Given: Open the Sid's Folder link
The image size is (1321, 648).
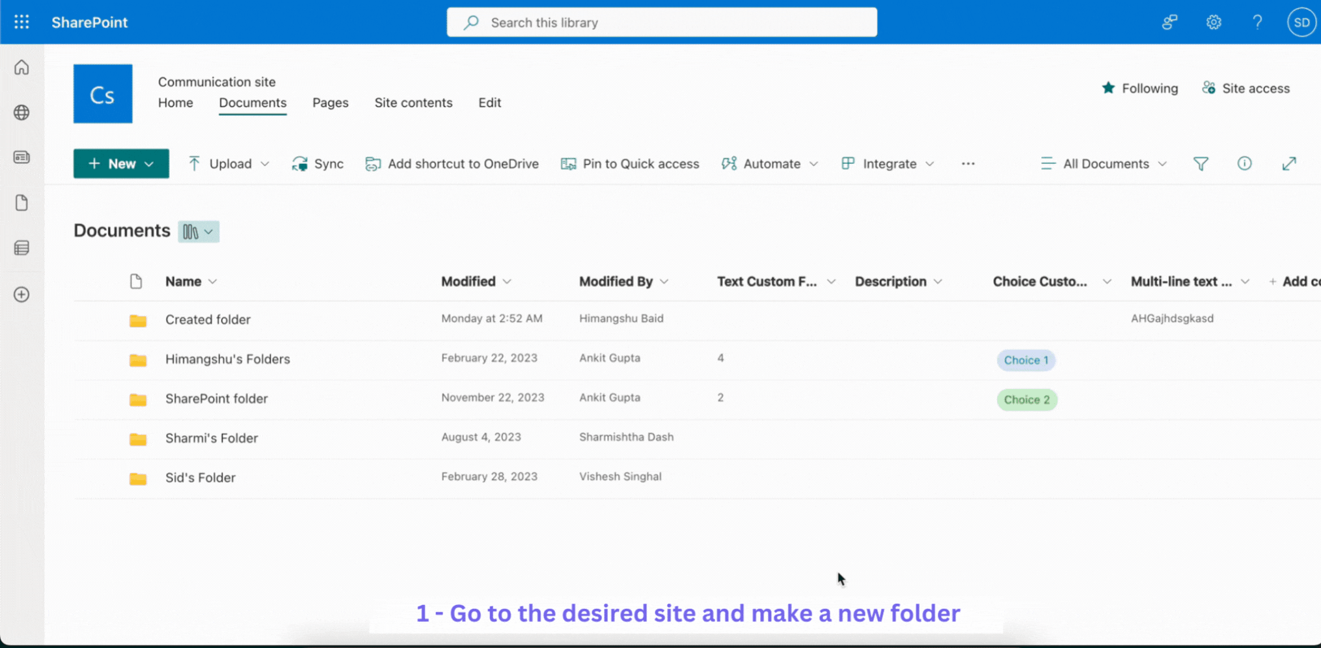Looking at the screenshot, I should (200, 478).
